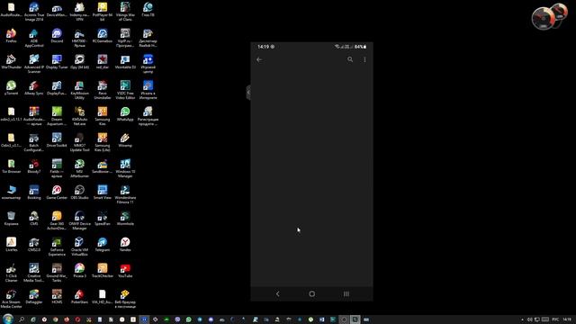This screenshot has height=324, width=576.
Task: Open taskbar search magnifier
Action: [22, 319]
